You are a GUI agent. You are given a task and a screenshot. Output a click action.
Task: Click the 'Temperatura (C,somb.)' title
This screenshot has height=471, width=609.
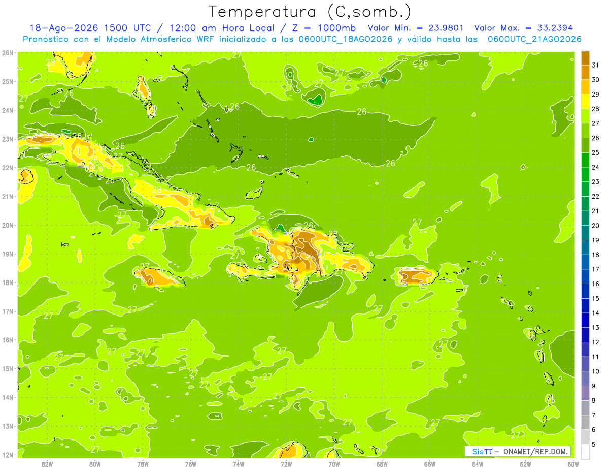(311, 12)
